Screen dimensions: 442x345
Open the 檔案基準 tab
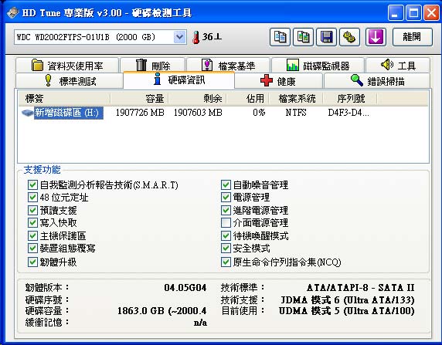coord(228,66)
